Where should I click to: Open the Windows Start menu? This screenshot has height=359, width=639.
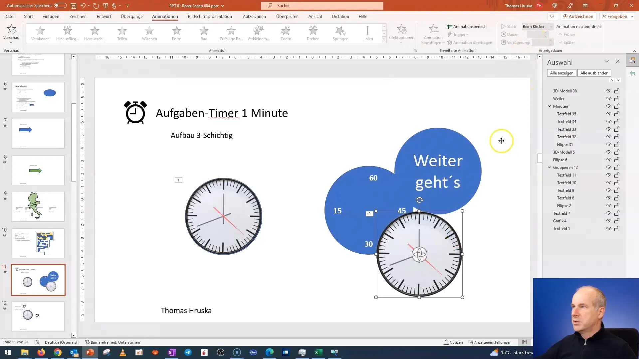coord(8,352)
